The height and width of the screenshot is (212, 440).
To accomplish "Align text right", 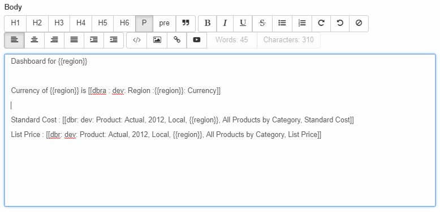I will click(x=54, y=40).
